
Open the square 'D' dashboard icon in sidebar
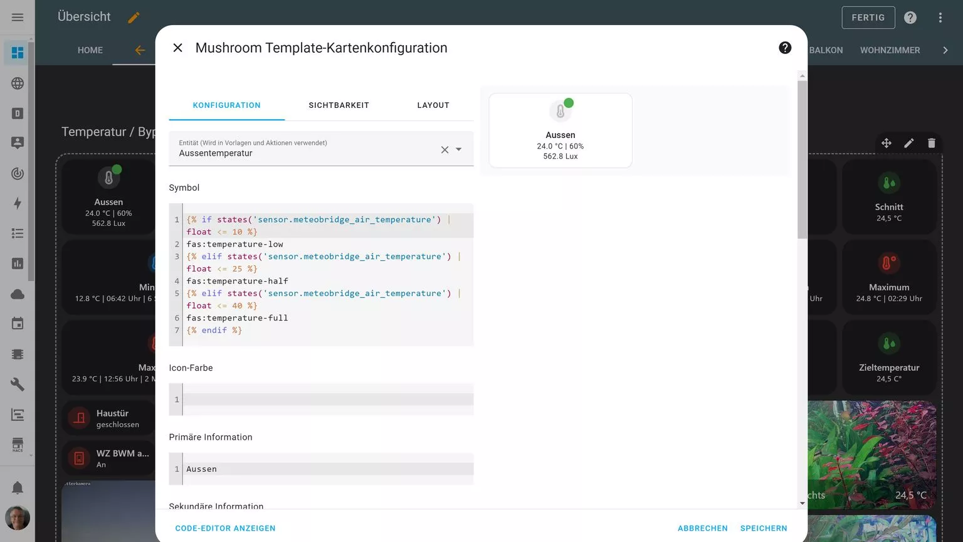[x=18, y=113]
